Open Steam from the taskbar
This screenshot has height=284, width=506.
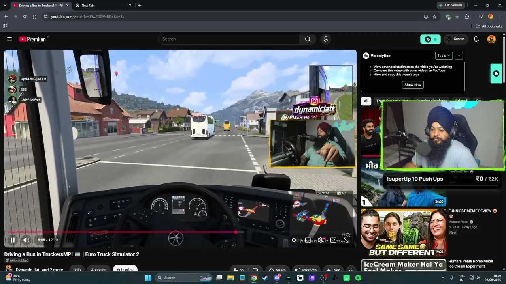pos(265,278)
